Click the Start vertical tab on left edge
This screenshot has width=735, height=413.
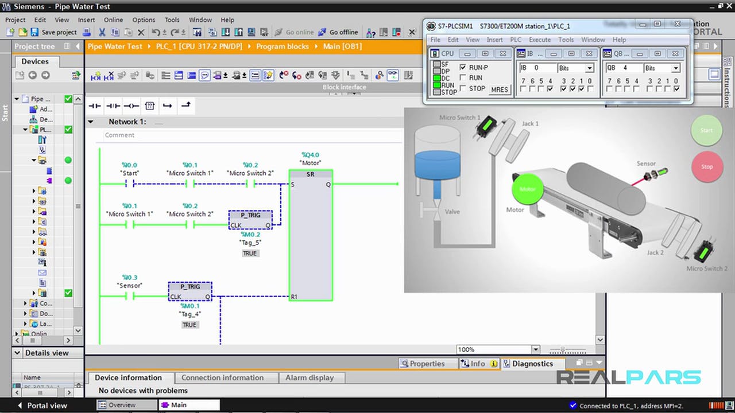pyautogui.click(x=6, y=112)
